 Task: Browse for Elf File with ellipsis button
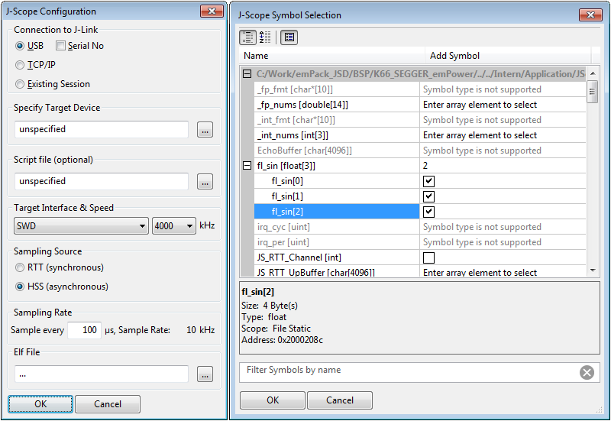click(205, 374)
